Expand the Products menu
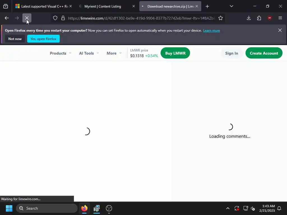Screen dimensions: 287x215 (x=61, y=53)
